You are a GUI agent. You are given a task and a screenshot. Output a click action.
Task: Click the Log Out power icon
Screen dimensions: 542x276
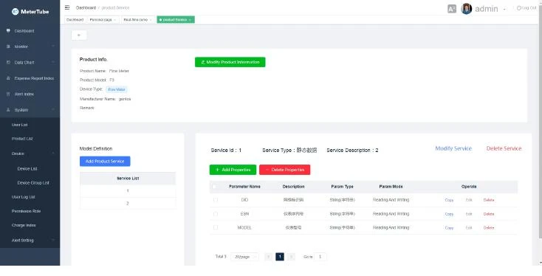pos(518,7)
